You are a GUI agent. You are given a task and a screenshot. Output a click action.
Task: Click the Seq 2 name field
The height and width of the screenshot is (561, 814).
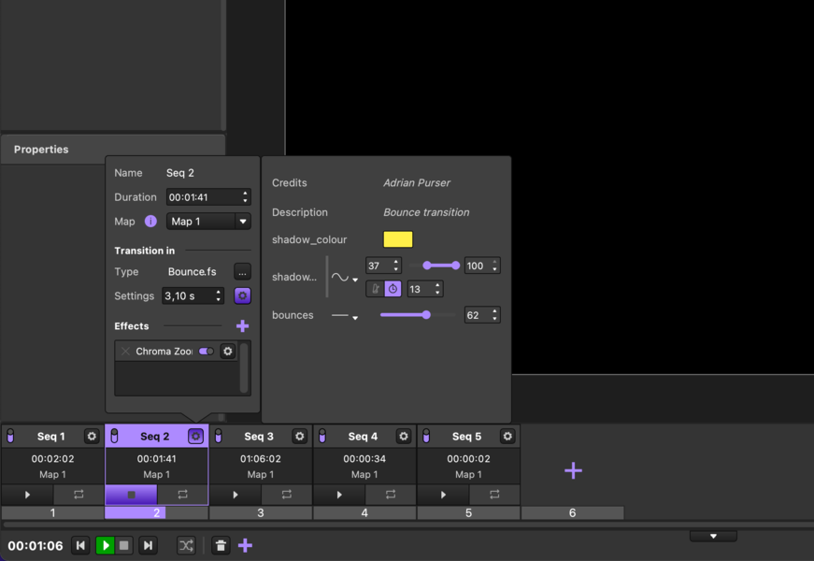tap(180, 173)
